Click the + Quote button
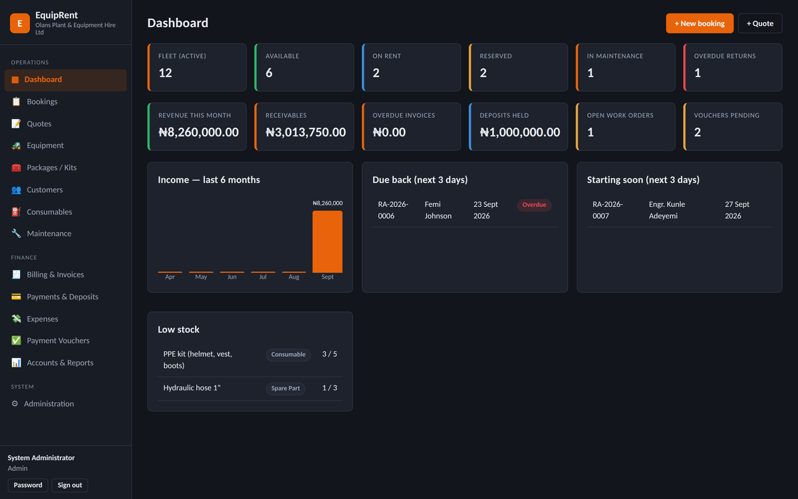Screen dimensions: 798x499 point(760,23)
